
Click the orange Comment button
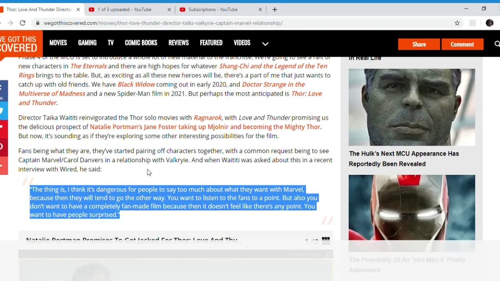[462, 44]
